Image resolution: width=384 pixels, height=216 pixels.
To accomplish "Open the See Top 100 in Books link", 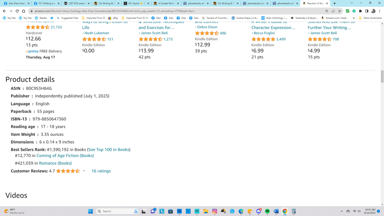I will tap(109, 150).
